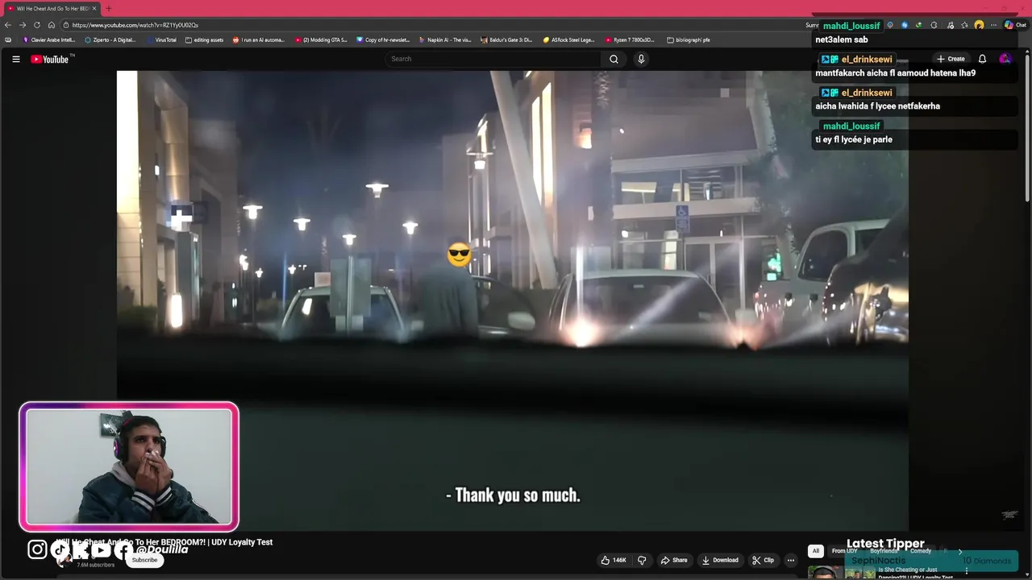Screen dimensions: 1032x580
Task: Open the Napkin AI bookmark
Action: click(x=445, y=39)
